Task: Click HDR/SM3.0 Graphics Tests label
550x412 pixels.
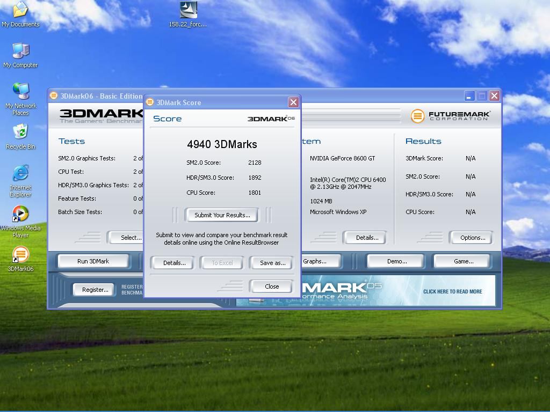Action: tap(93, 185)
